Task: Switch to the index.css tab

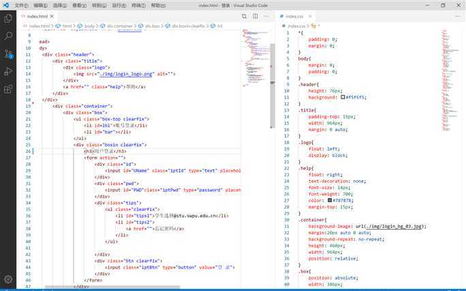Action: 296,16
